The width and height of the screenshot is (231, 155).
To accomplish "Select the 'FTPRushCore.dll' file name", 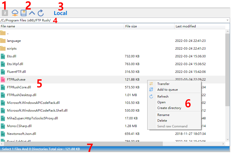I will (19, 87).
